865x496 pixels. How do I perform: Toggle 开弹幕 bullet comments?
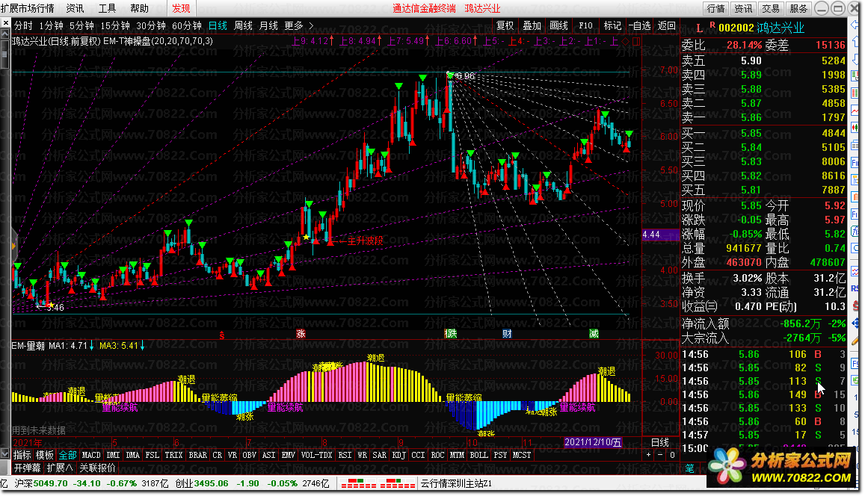(x=27, y=468)
